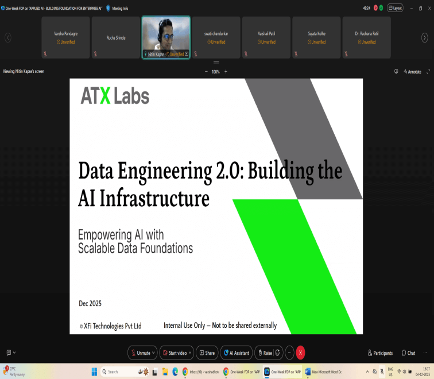Image resolution: width=434 pixels, height=379 pixels.
Task: Open the more options ellipsis menu
Action: pyautogui.click(x=290, y=353)
